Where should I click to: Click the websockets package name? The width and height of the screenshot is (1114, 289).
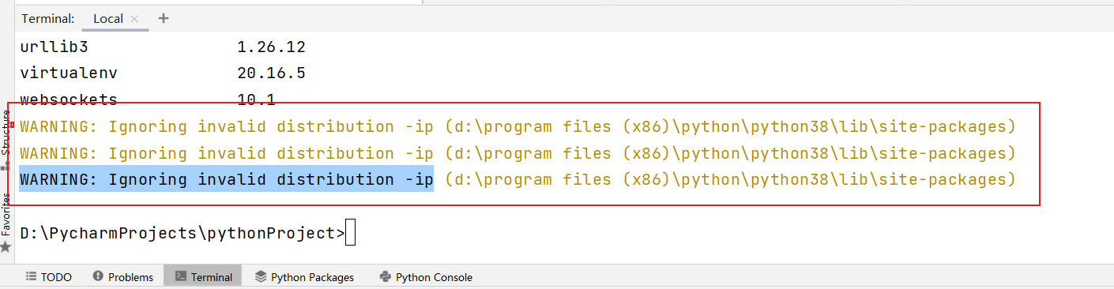tap(69, 99)
